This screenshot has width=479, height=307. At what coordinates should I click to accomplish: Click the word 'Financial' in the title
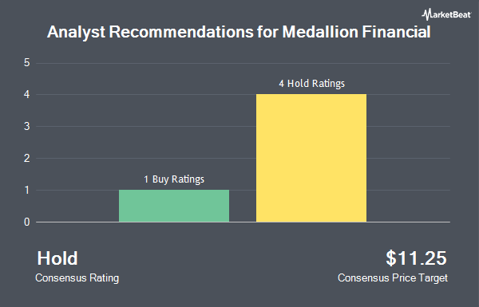tap(396, 32)
